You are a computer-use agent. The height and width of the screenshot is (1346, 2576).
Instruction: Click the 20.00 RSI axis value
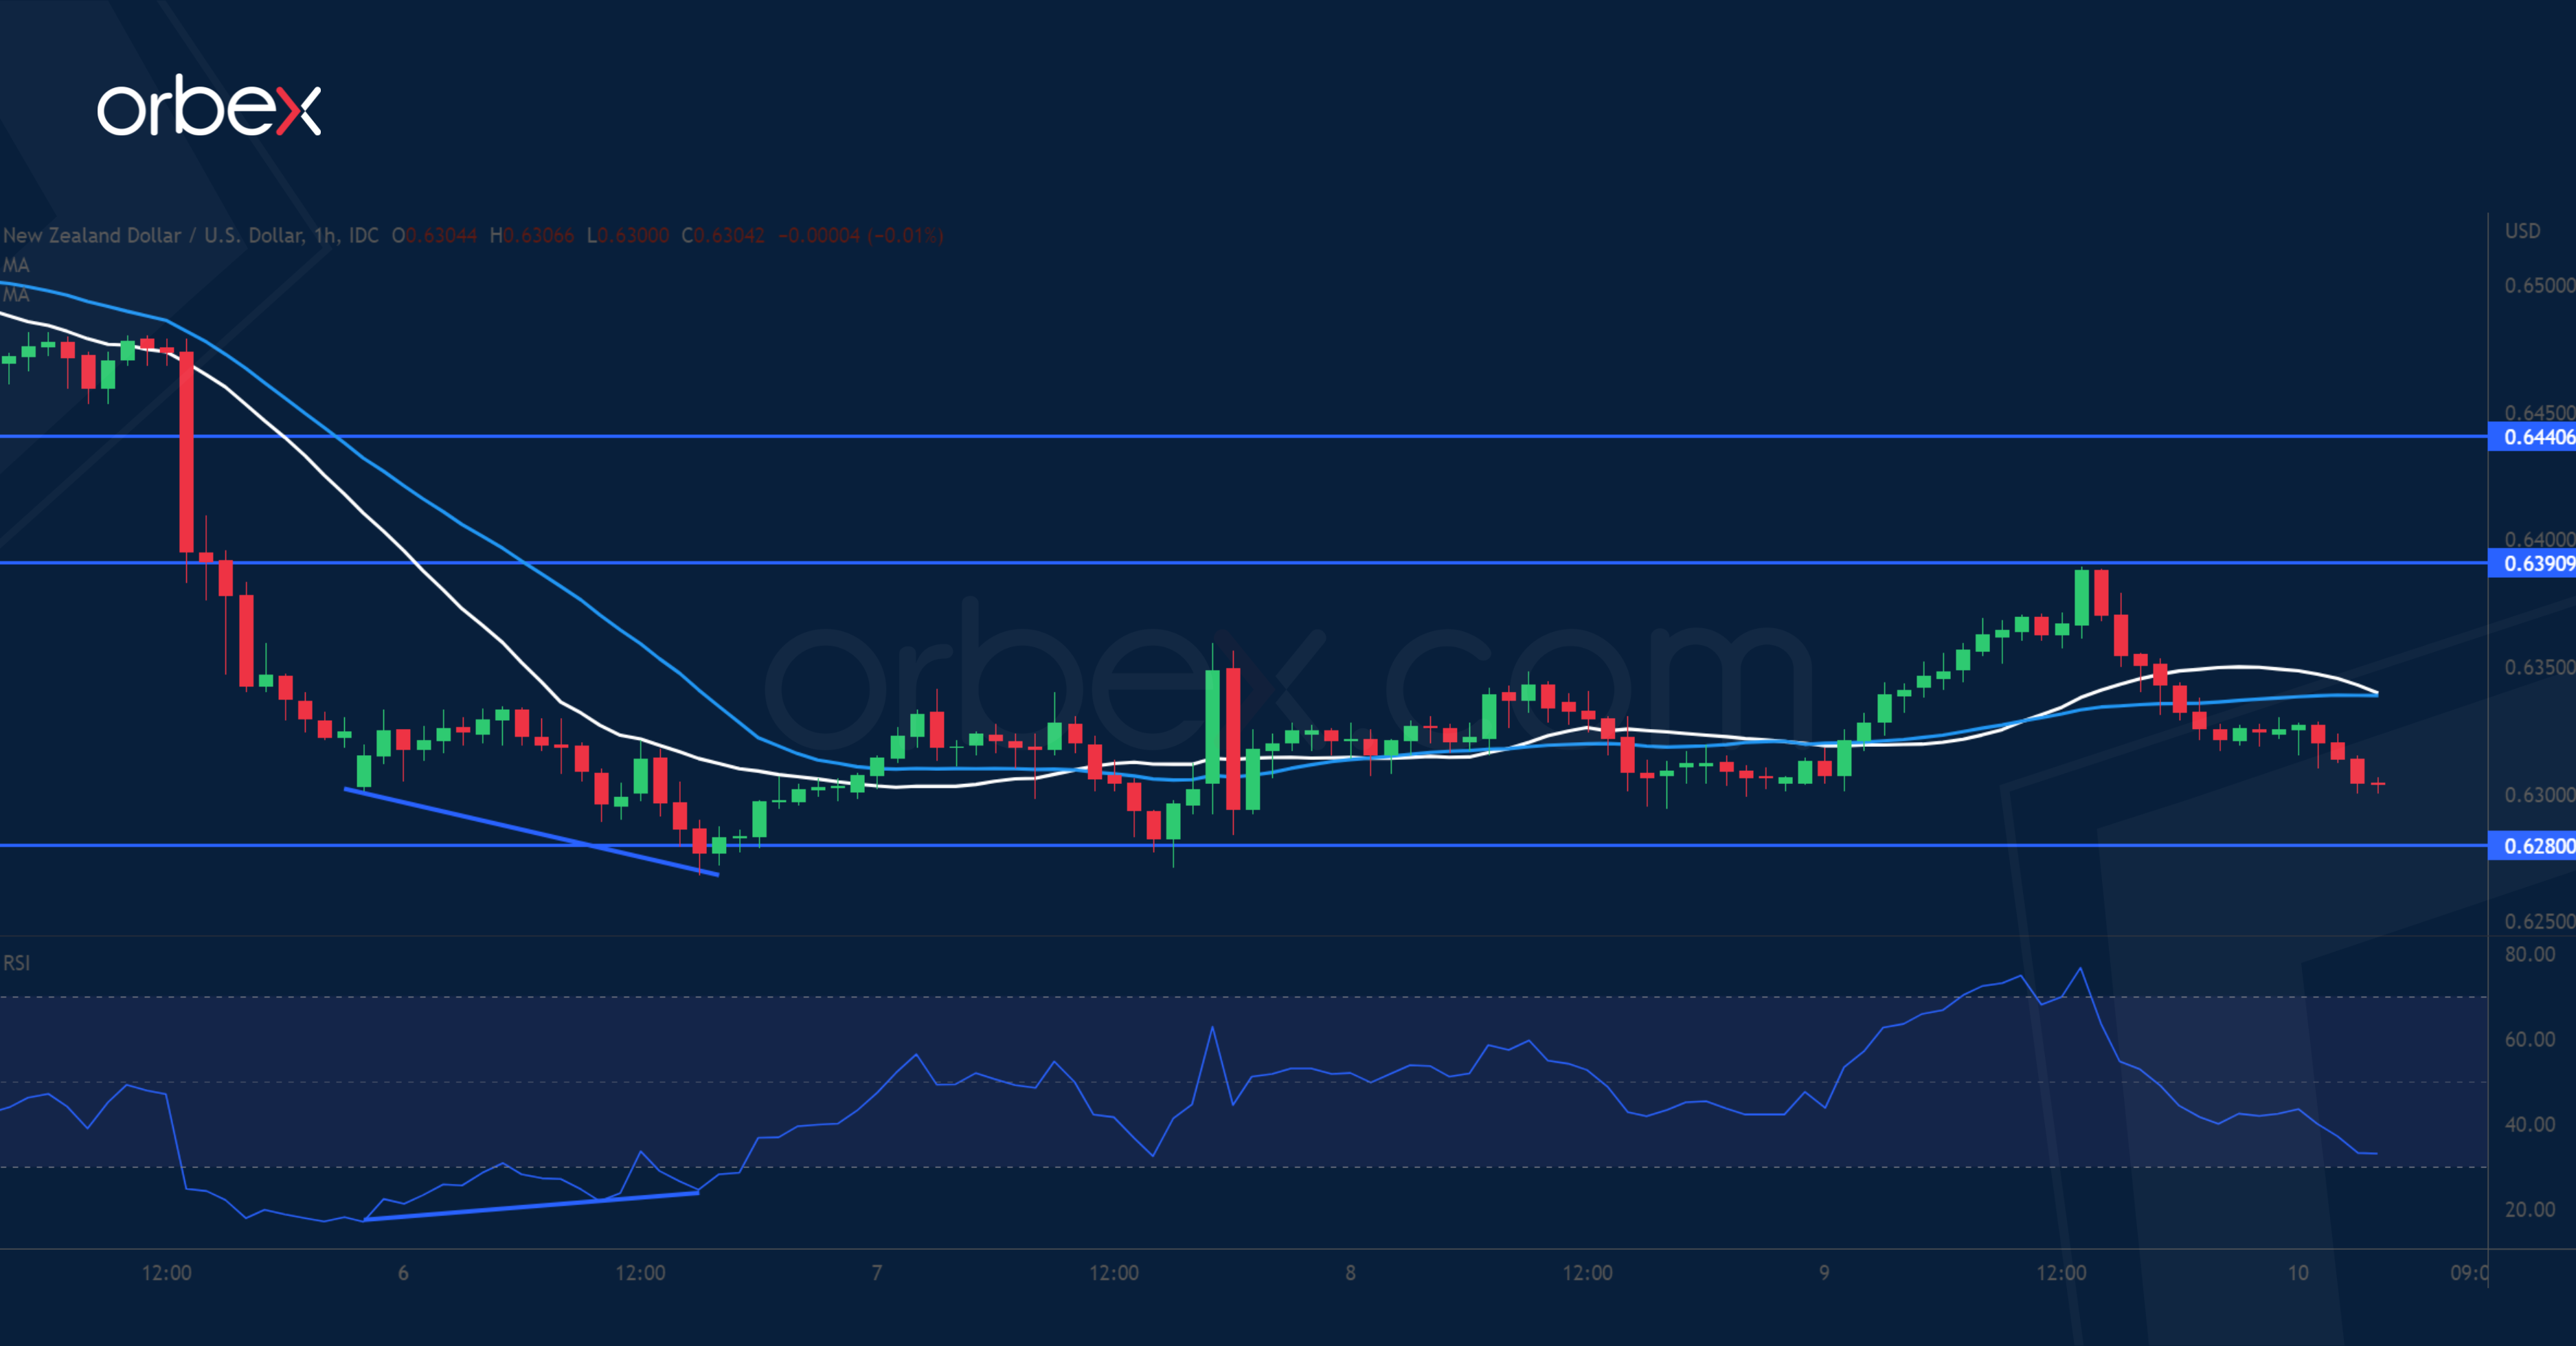(x=2529, y=1210)
